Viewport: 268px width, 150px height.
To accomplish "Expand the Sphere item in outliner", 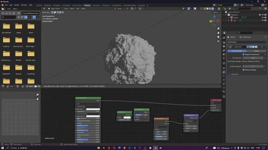I will point(229,17).
